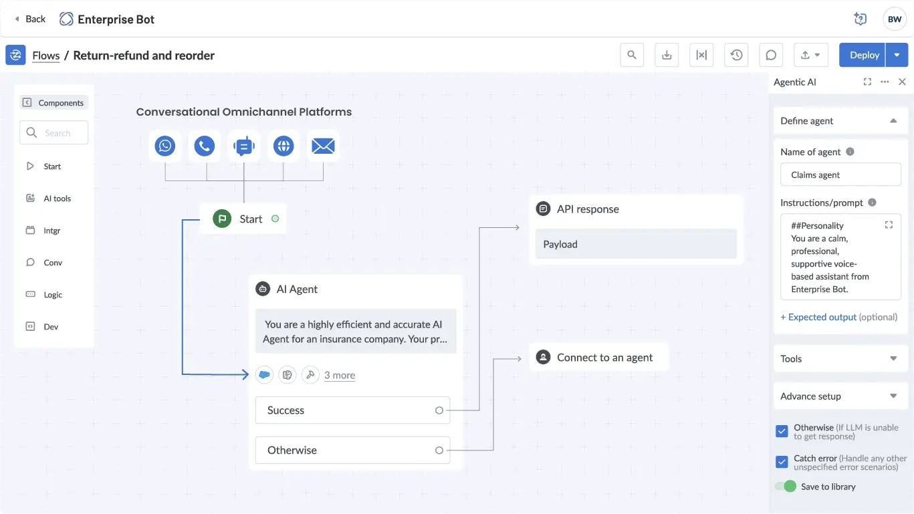Open version history clock icon
Viewport: 914px width, 514px height.
click(x=736, y=55)
